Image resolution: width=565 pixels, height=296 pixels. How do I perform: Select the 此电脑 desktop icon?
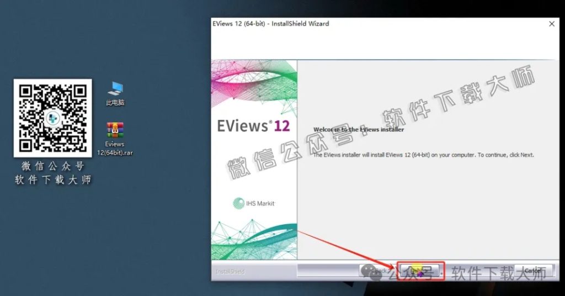click(115, 93)
